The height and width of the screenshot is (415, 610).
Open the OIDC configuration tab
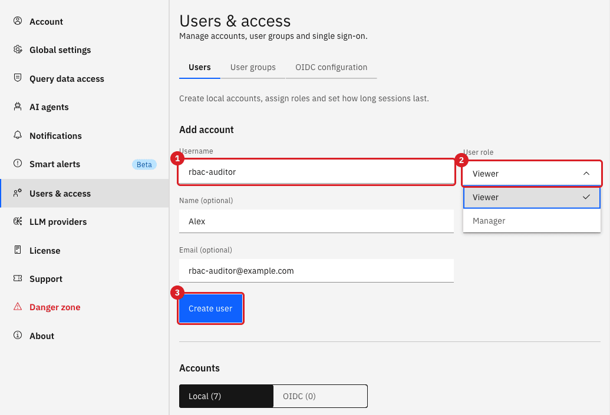(331, 67)
